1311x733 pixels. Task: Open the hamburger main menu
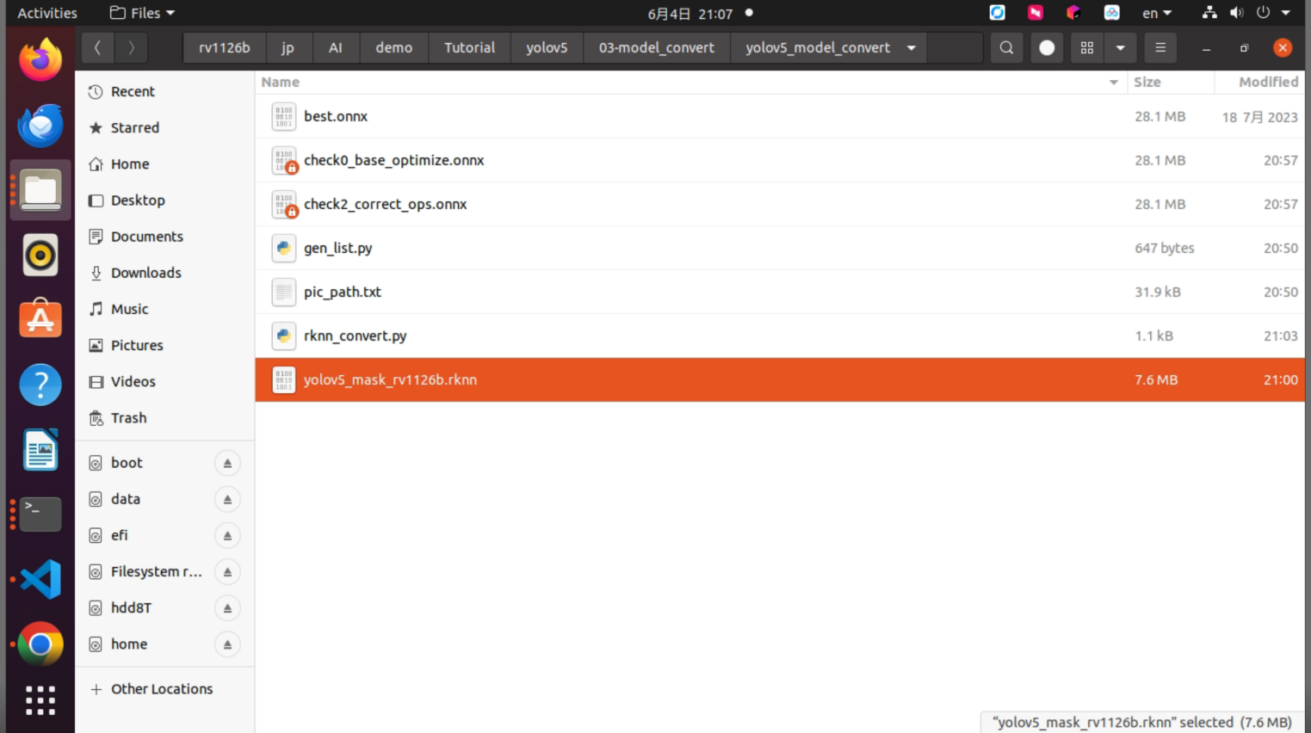(x=1160, y=48)
